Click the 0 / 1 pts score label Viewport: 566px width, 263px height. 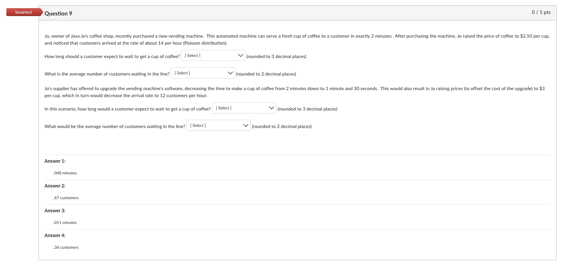point(541,12)
